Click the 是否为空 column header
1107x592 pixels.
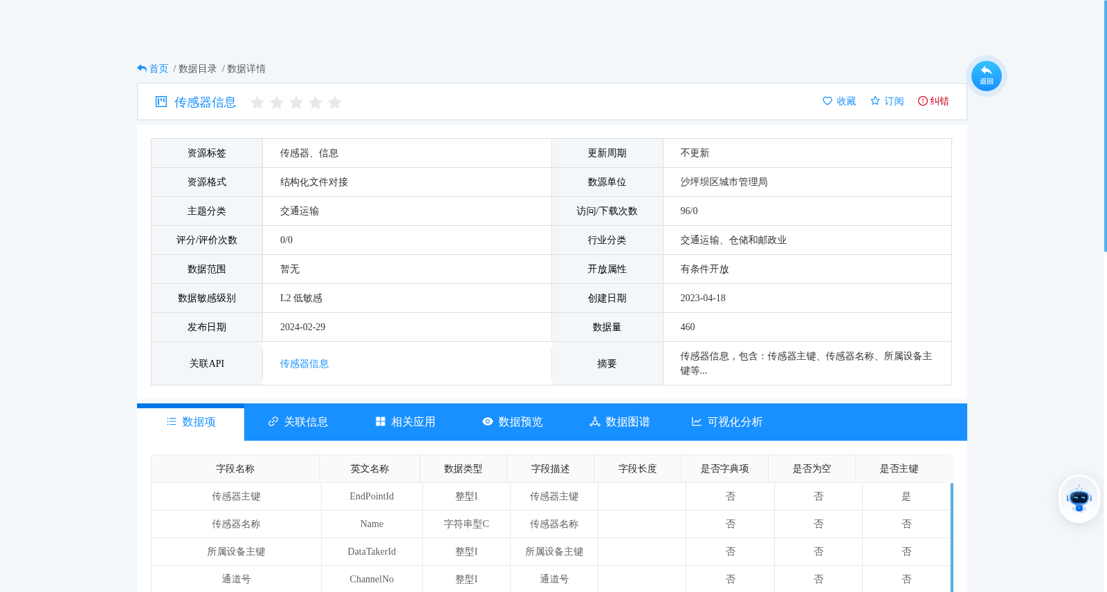(812, 469)
